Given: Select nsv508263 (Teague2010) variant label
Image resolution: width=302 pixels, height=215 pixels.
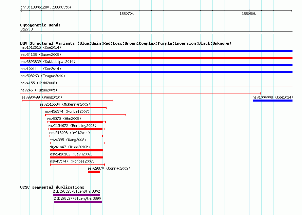Looking at the screenshot, I should click(x=43, y=76).
